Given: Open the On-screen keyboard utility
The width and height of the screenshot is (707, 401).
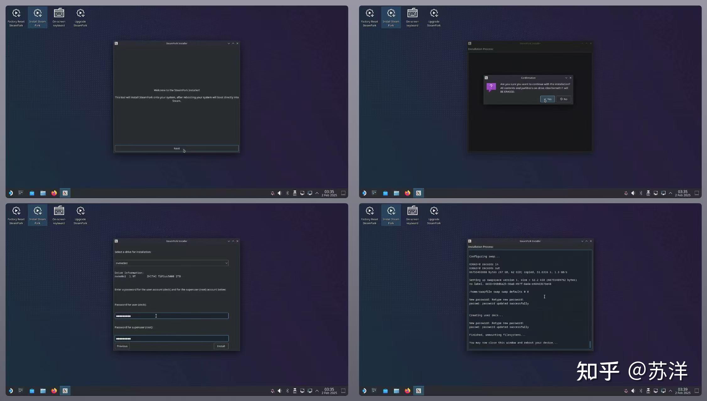Looking at the screenshot, I should click(x=59, y=17).
